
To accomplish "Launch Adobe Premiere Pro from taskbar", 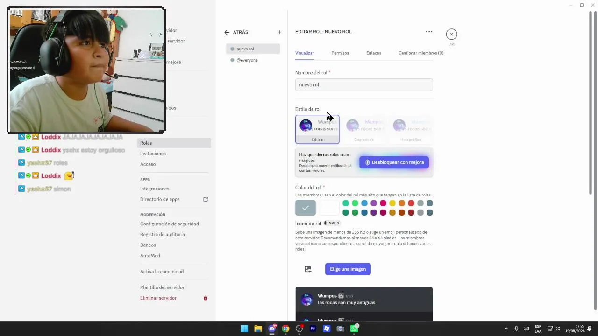I will pyautogui.click(x=313, y=329).
